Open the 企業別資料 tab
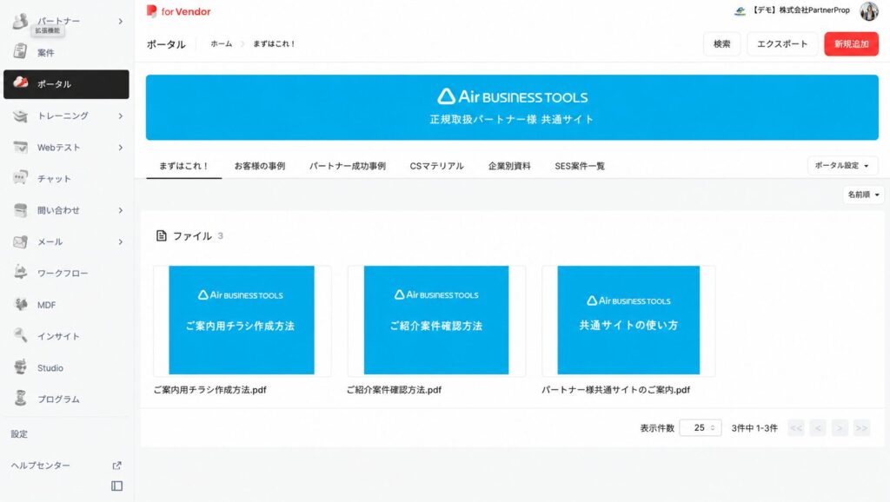This screenshot has height=502, width=890. click(x=509, y=166)
